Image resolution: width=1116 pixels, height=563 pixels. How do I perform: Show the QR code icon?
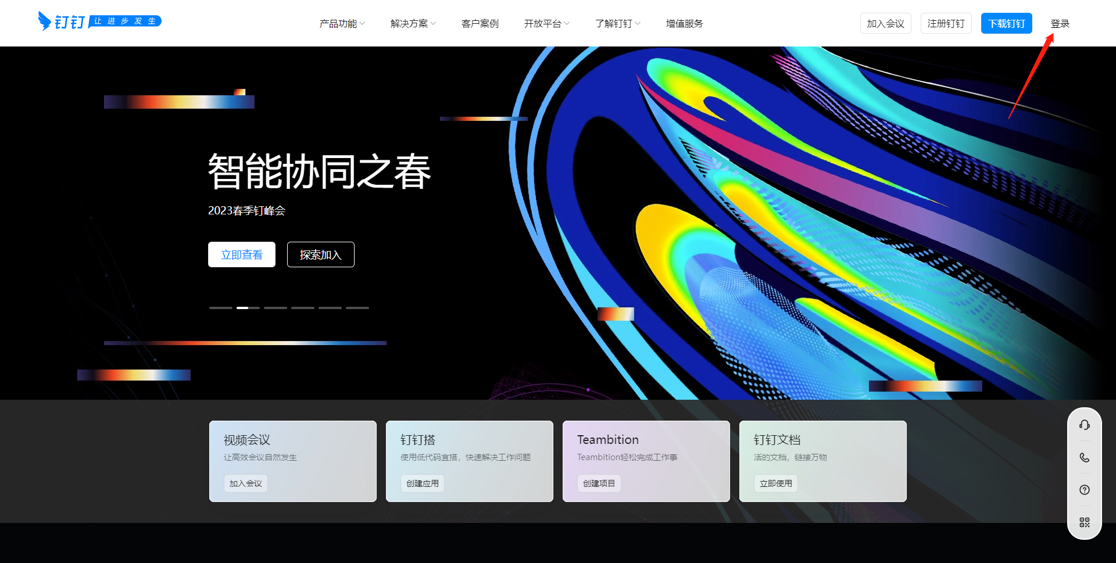[x=1084, y=522]
